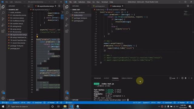Switch to the PROBLEMS panel tab
This screenshot has width=194, height=109.
pos(98,78)
